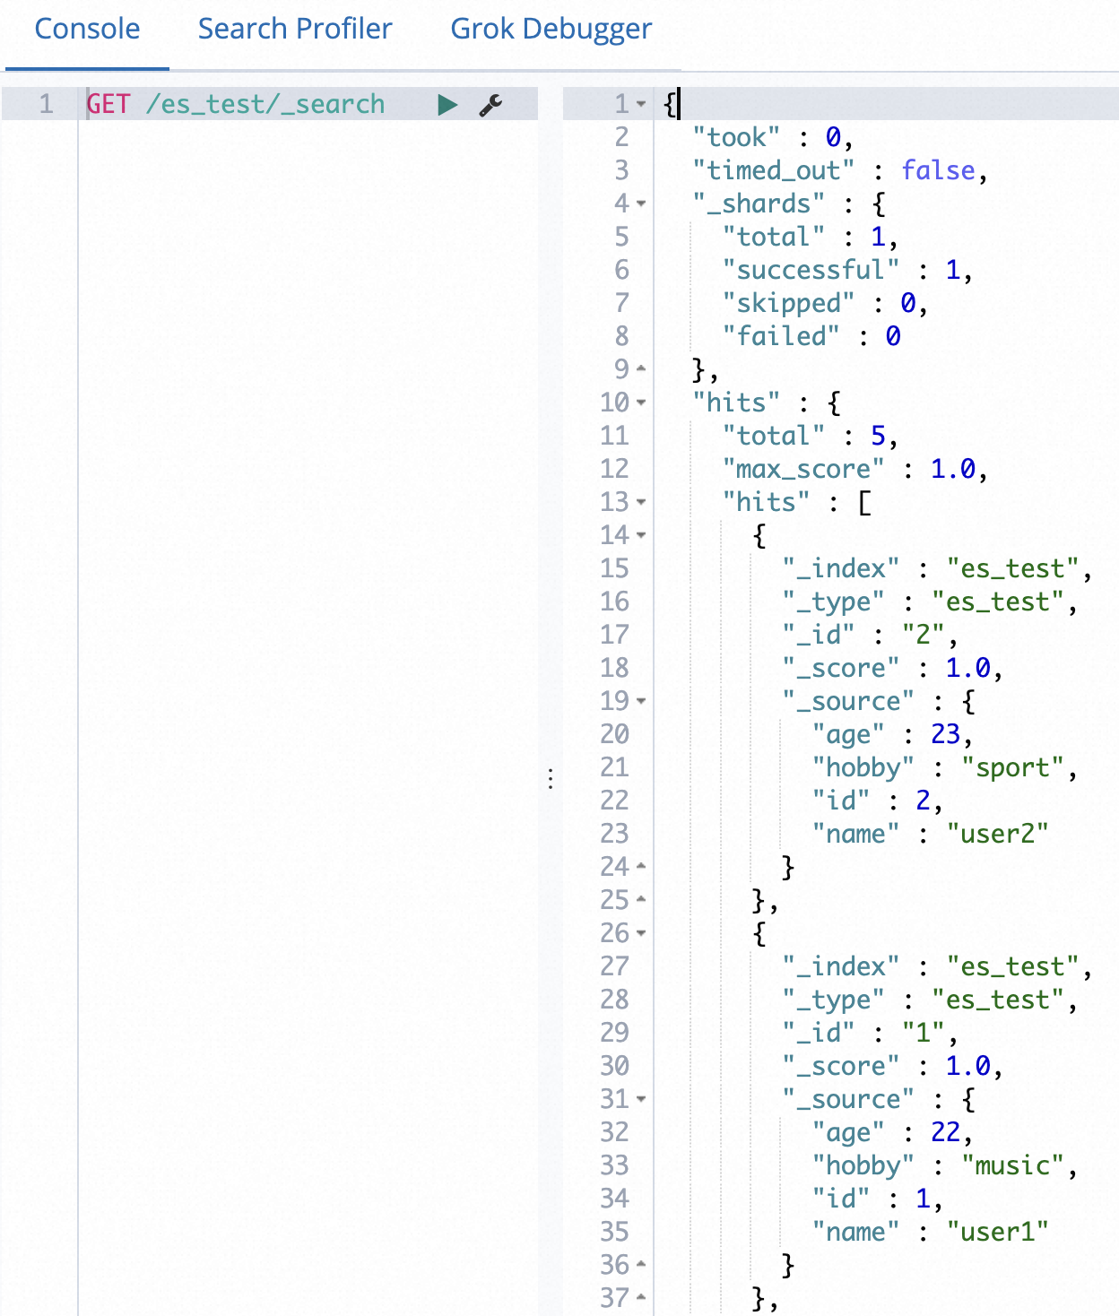Screen dimensions: 1119x1316
Task: Click the age value 23
Action: click(x=945, y=734)
